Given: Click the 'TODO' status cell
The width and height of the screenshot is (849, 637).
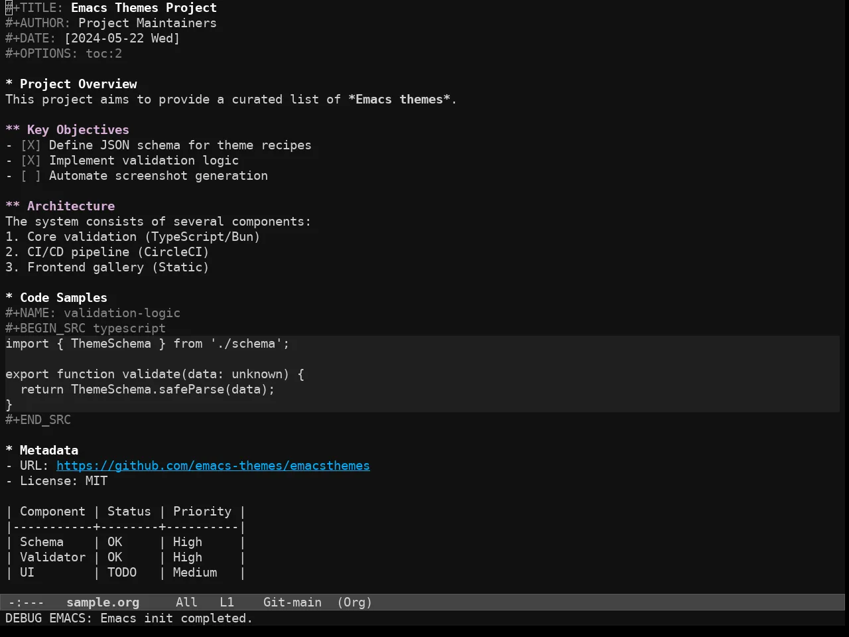Looking at the screenshot, I should pos(122,573).
